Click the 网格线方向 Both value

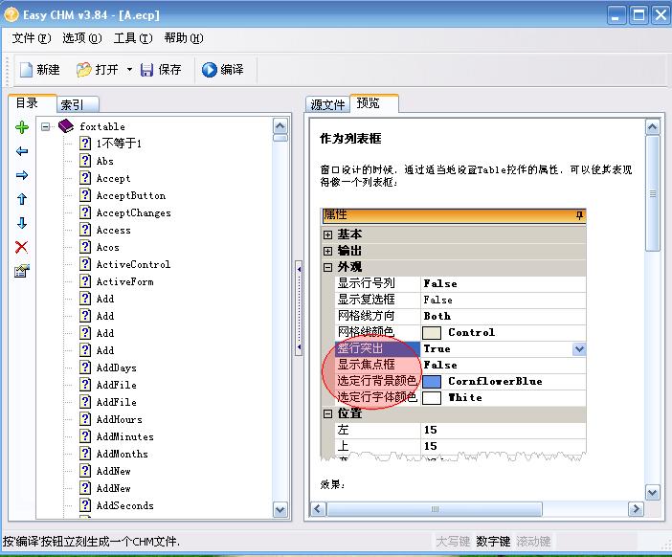point(504,316)
